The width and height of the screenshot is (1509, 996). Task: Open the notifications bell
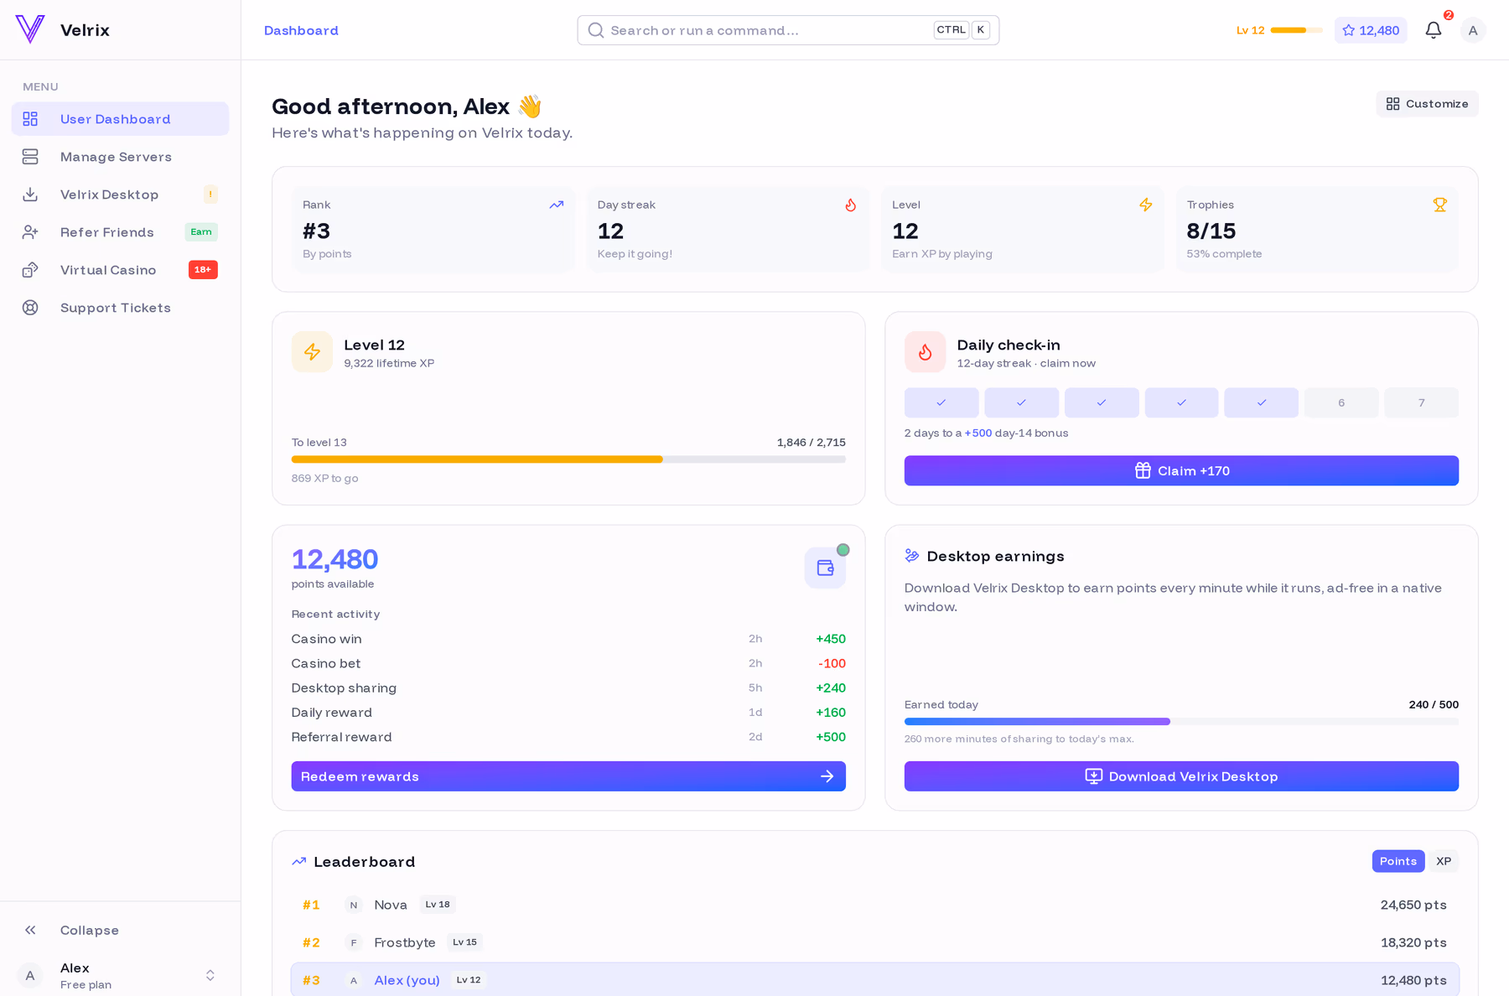click(1434, 30)
